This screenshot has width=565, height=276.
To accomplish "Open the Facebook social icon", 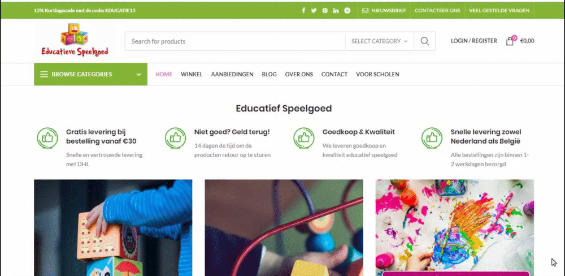I will 303,10.
